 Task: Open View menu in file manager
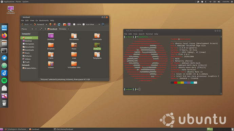point(32,21)
